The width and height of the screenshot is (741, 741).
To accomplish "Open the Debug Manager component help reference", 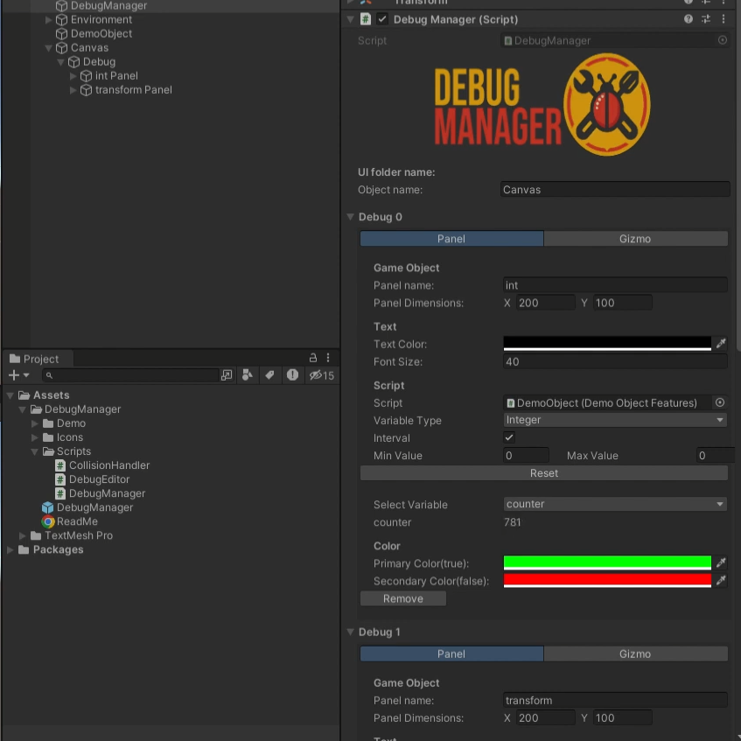I will click(x=689, y=19).
